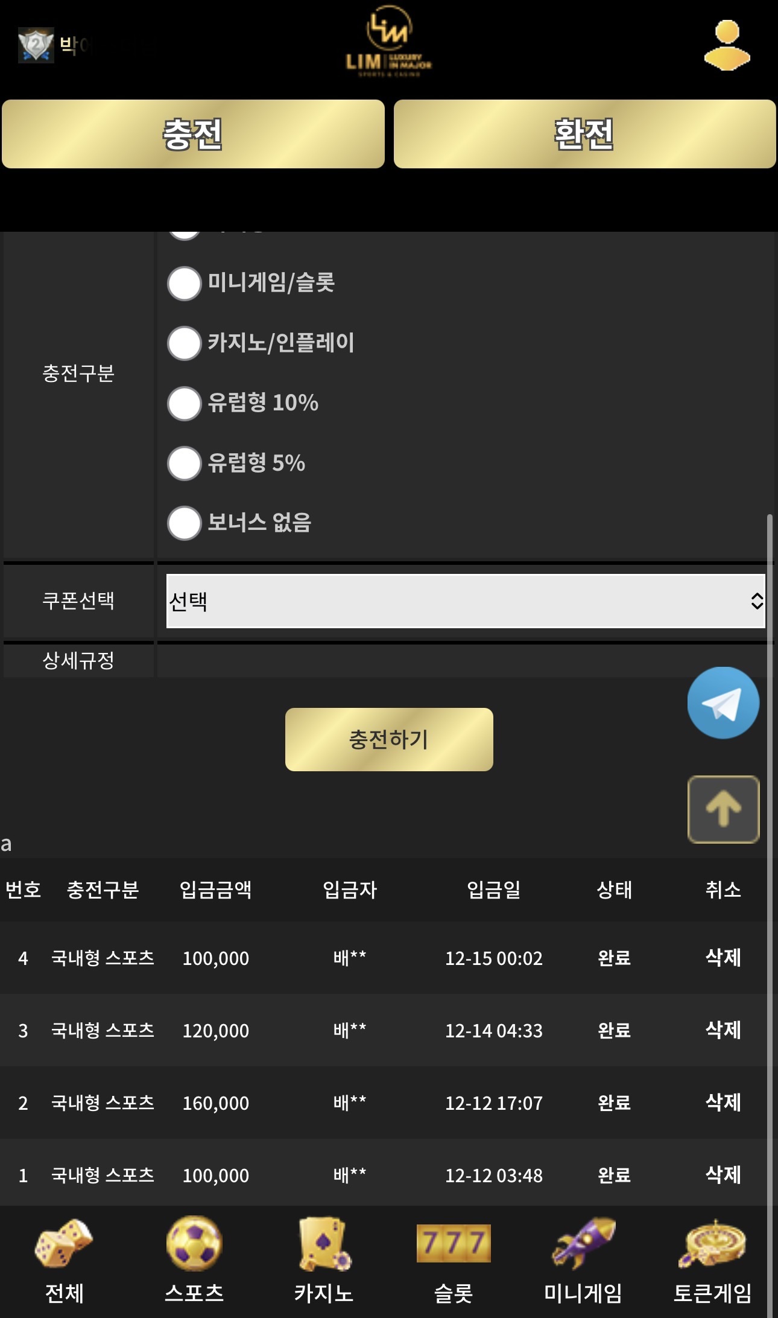Expand the 쿠폰선택 dropdown
Image resolution: width=778 pixels, height=1318 pixels.
click(466, 601)
